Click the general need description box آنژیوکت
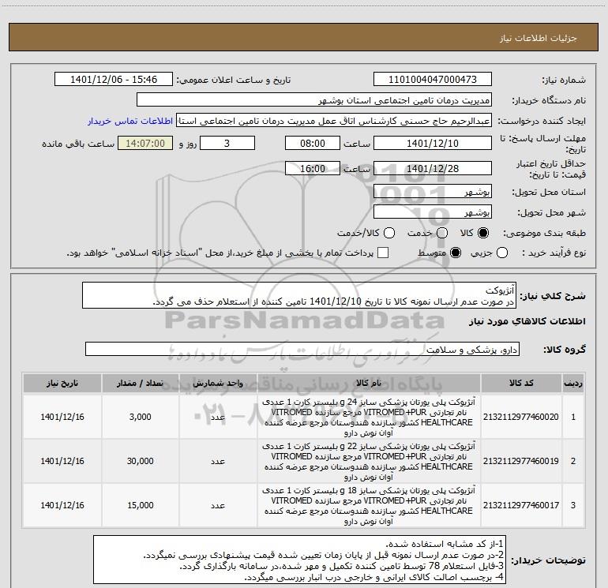608x588 pixels. [x=299, y=295]
